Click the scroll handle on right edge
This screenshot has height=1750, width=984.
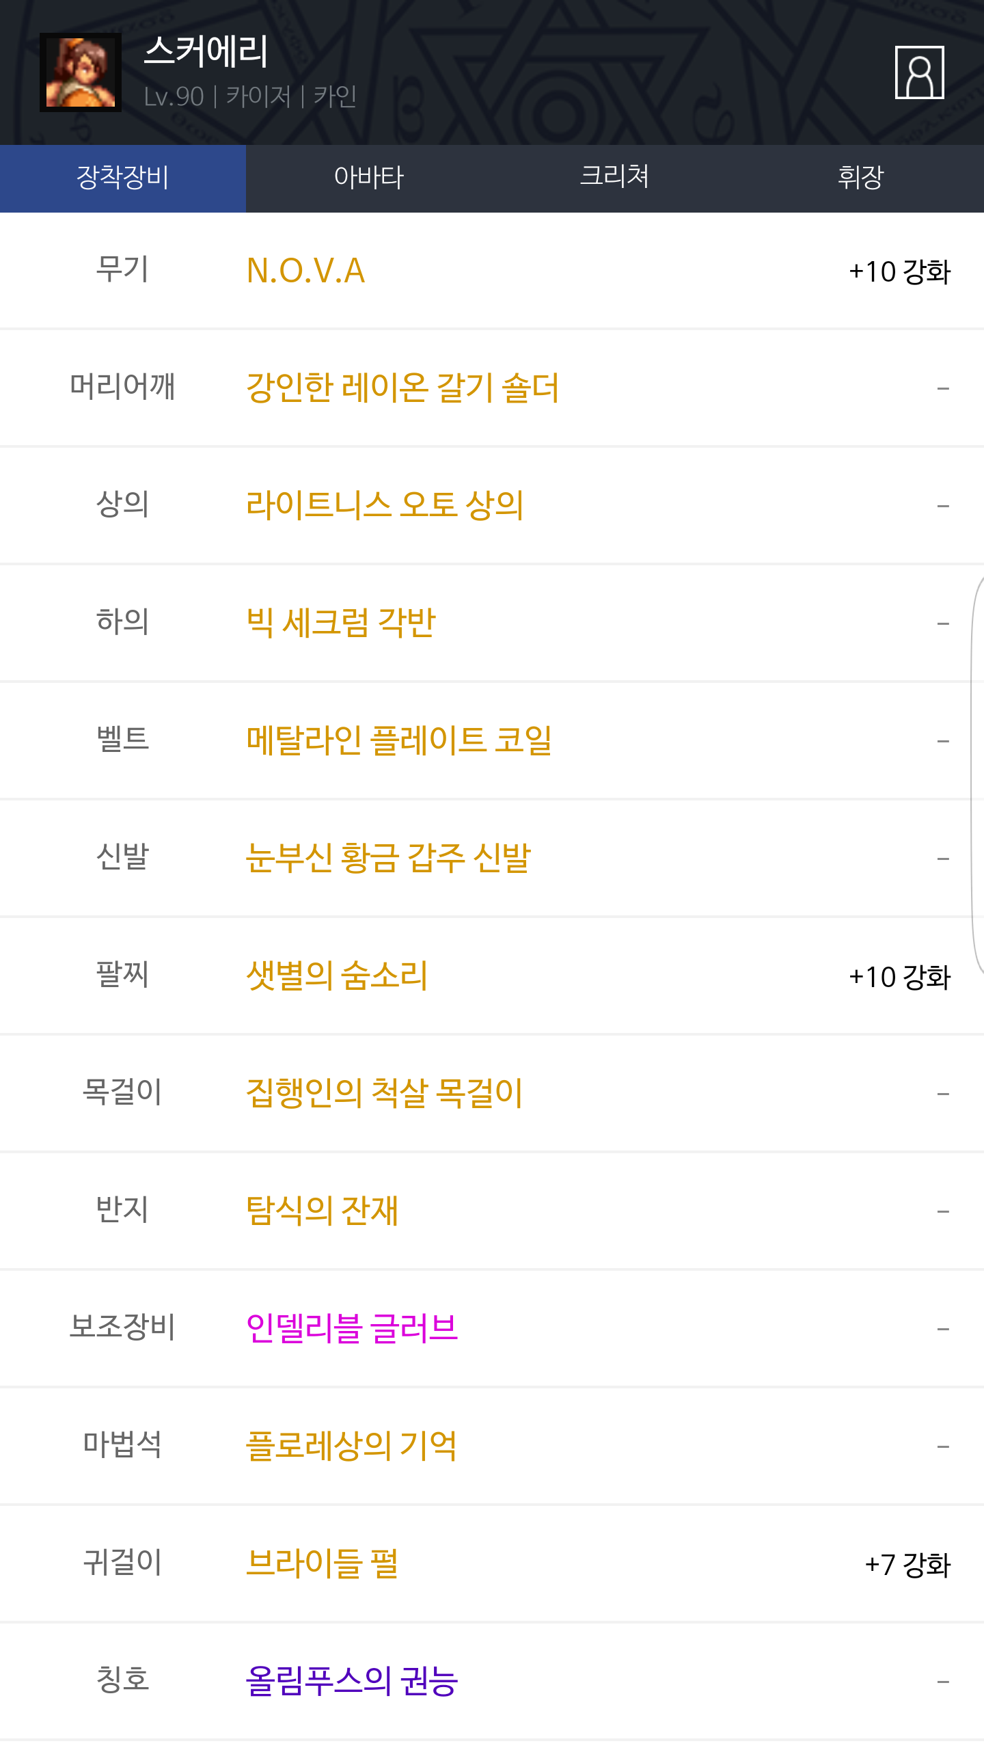[x=978, y=772]
